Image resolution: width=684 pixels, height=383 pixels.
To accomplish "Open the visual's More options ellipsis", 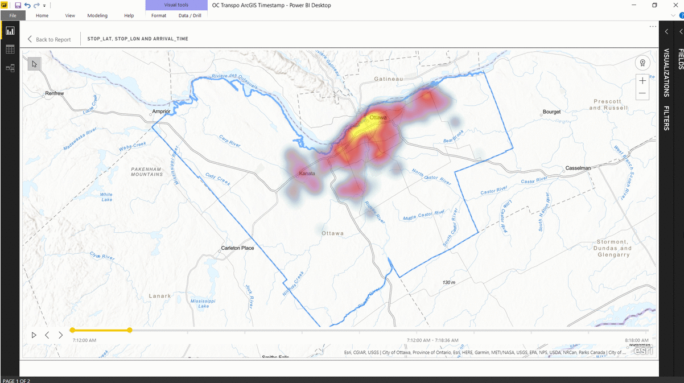I will click(x=653, y=27).
